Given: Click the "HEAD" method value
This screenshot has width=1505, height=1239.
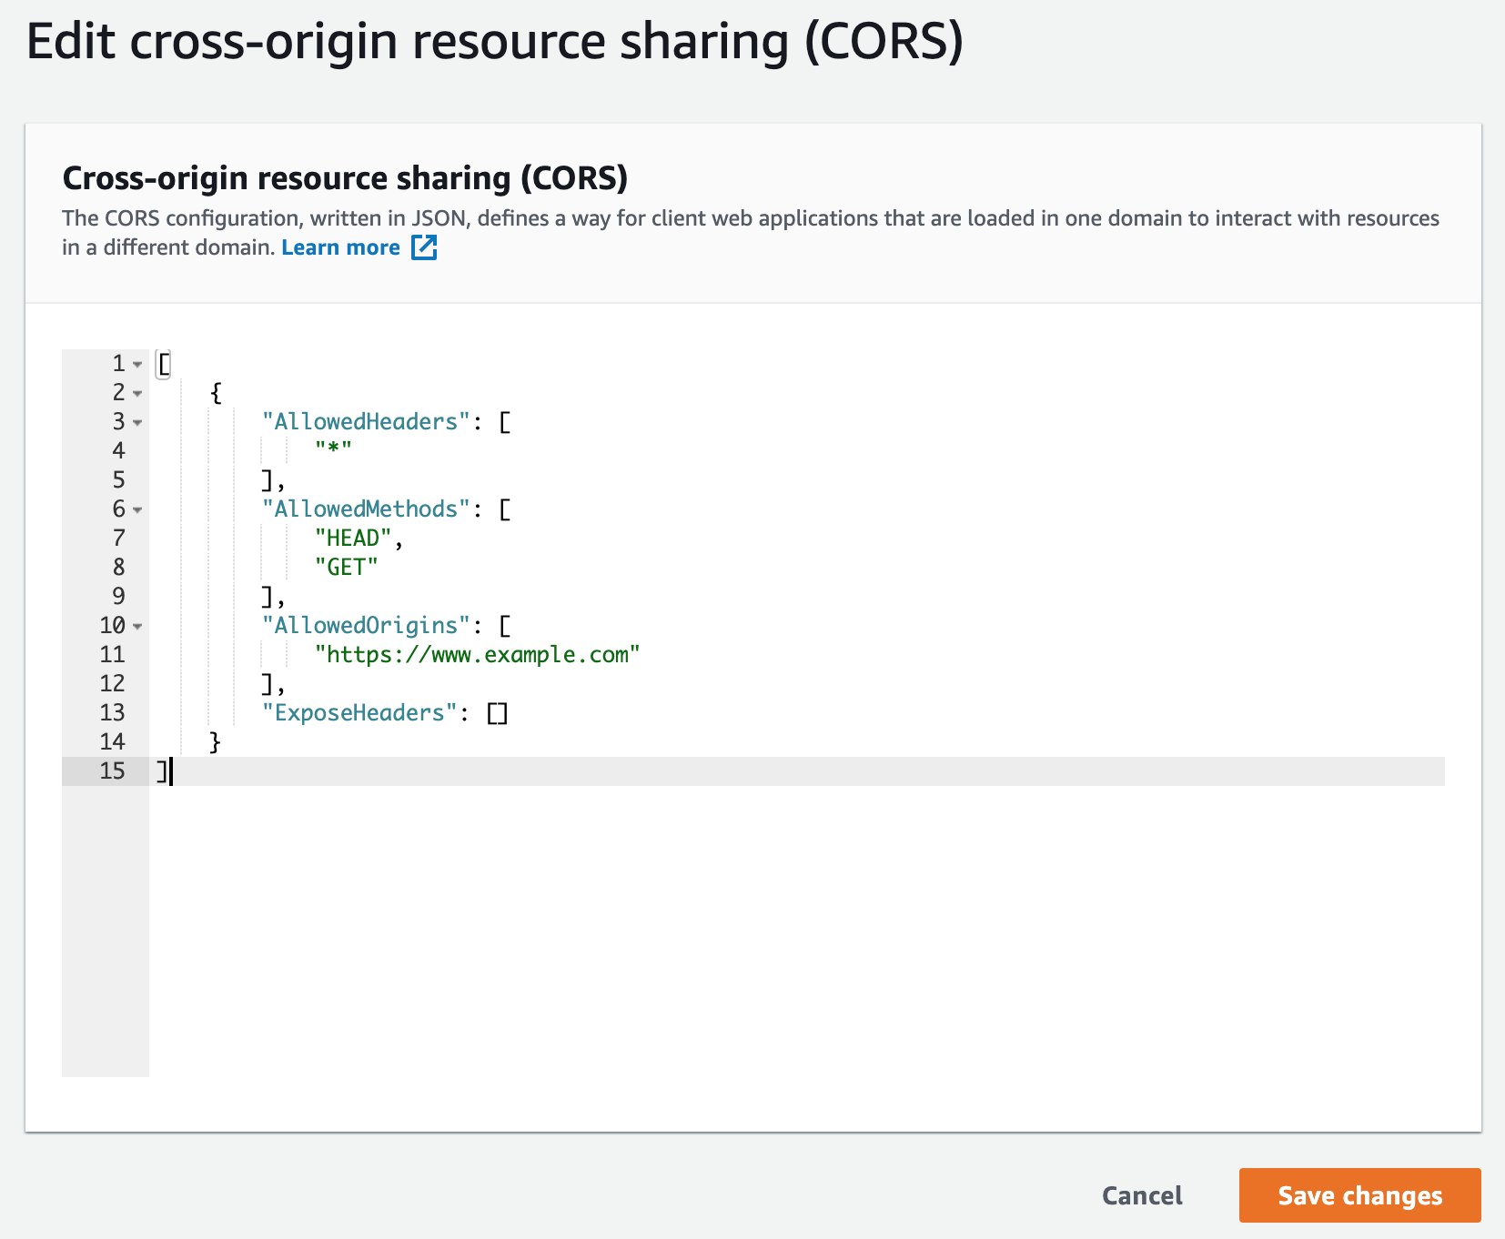Looking at the screenshot, I should pos(353,539).
